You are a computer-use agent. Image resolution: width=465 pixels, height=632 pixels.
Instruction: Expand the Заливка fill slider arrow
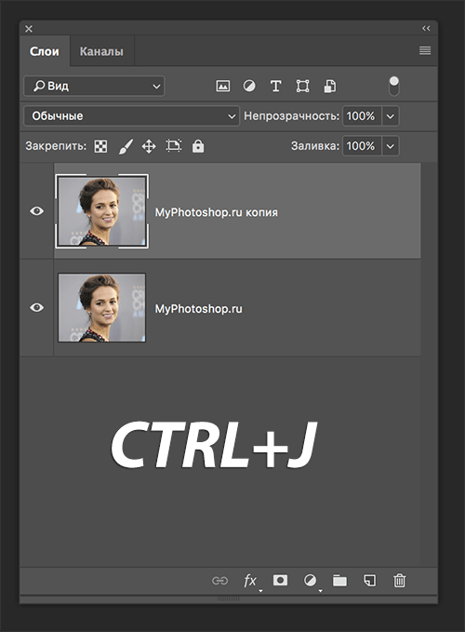[390, 146]
